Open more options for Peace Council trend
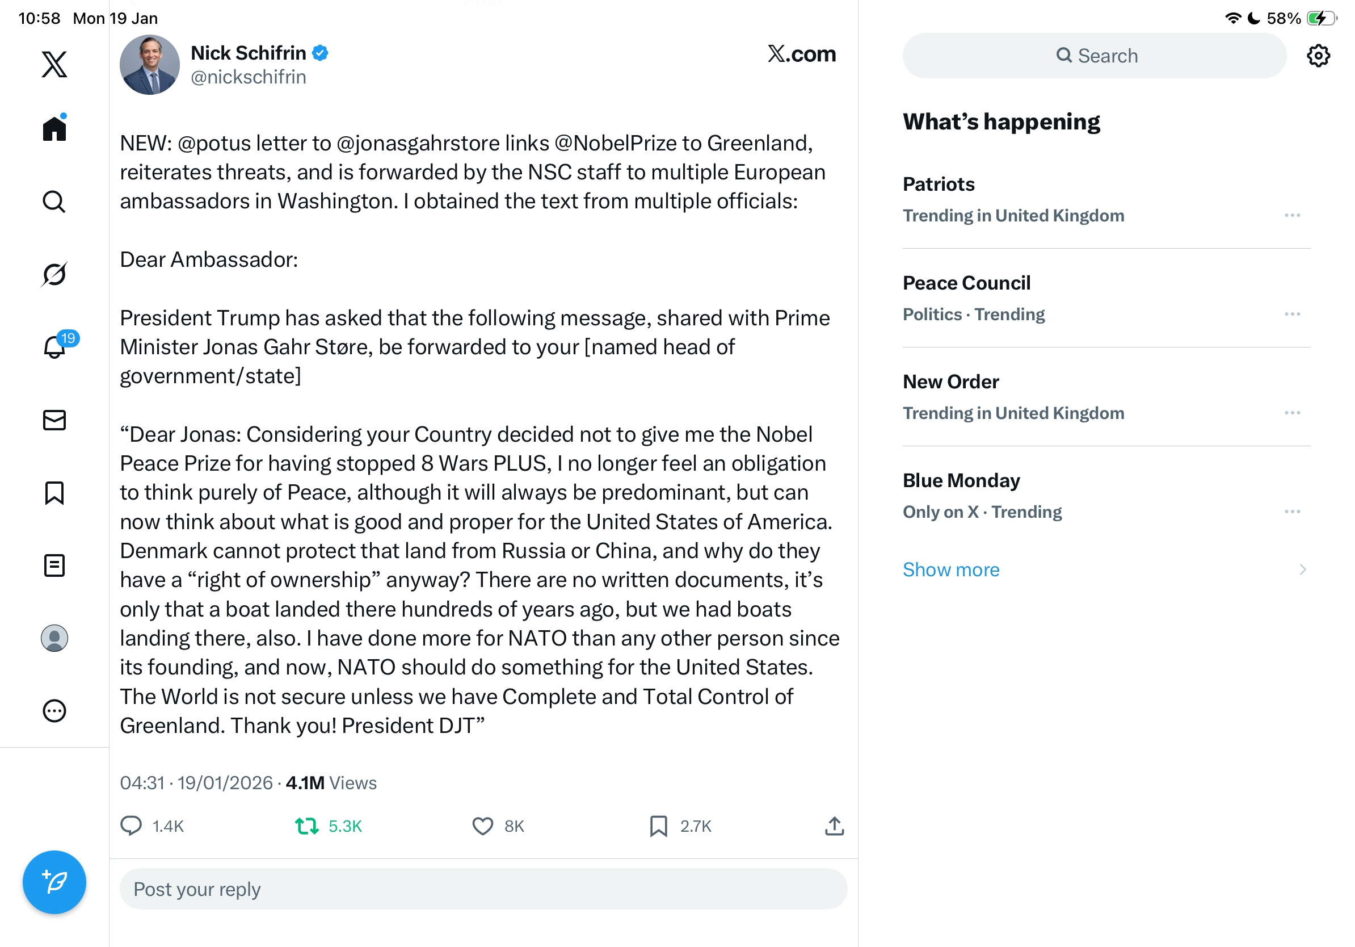The width and height of the screenshot is (1355, 947). tap(1292, 314)
